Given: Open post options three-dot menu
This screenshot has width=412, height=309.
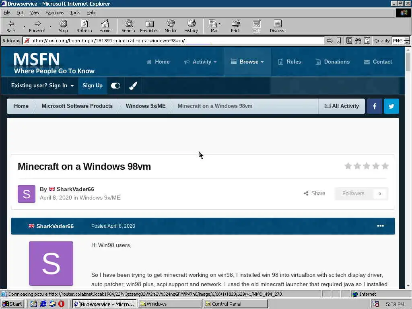Looking at the screenshot, I should click(x=381, y=226).
